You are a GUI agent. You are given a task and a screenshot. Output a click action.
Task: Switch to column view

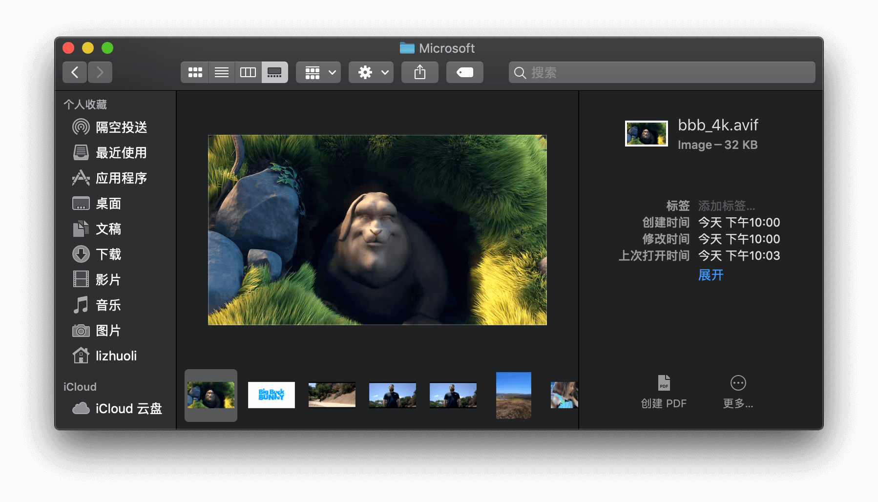[x=248, y=72]
